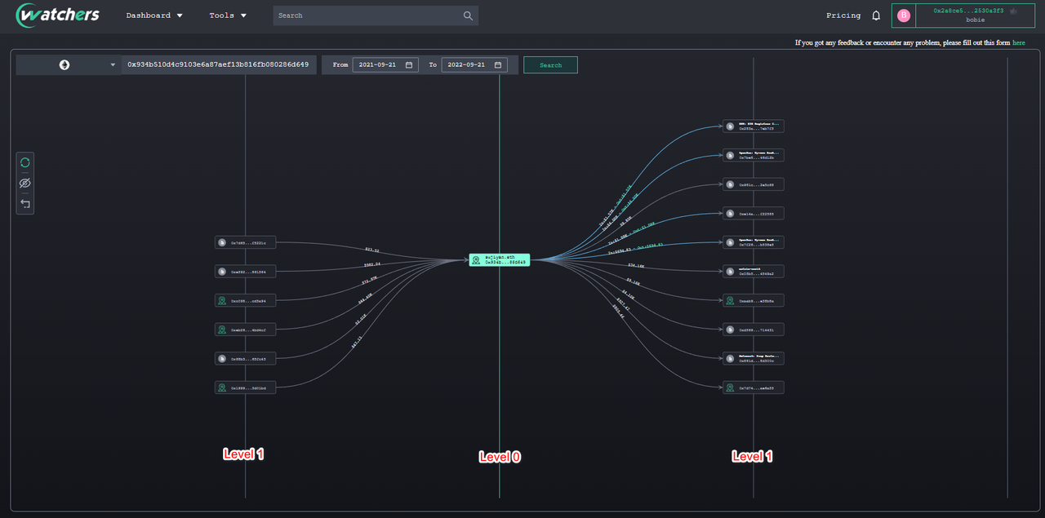
Task: Go to the Pricing page
Action: click(x=843, y=15)
